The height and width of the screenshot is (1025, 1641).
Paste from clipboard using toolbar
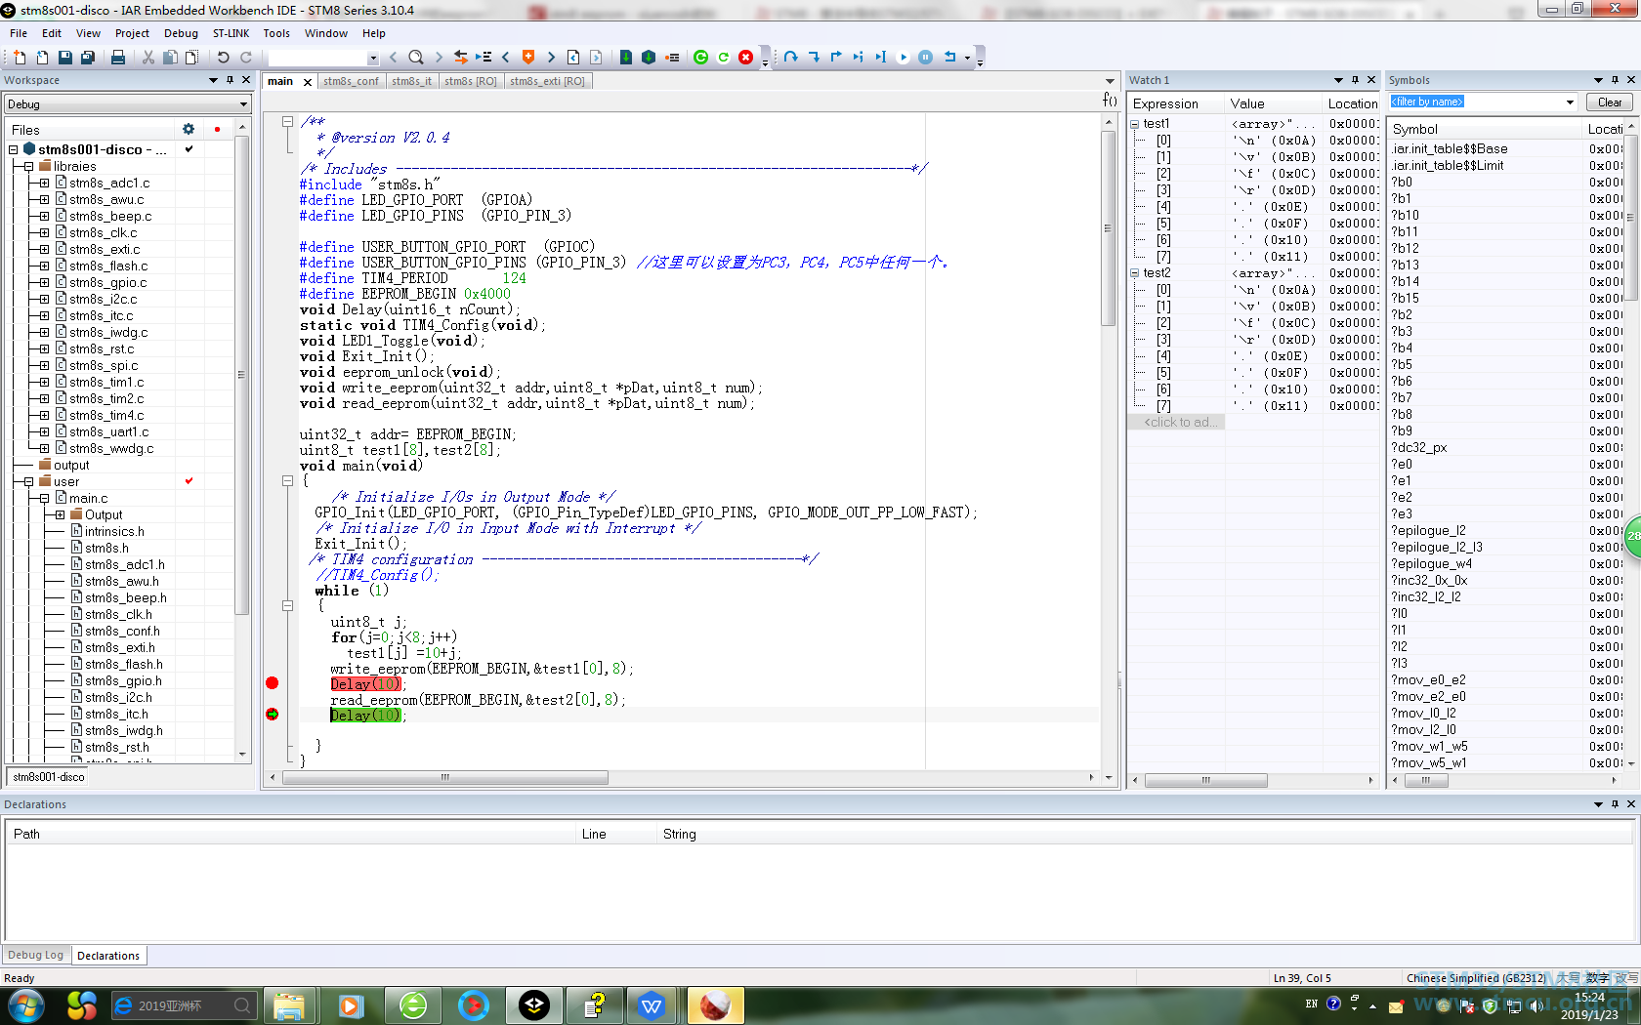tap(192, 58)
